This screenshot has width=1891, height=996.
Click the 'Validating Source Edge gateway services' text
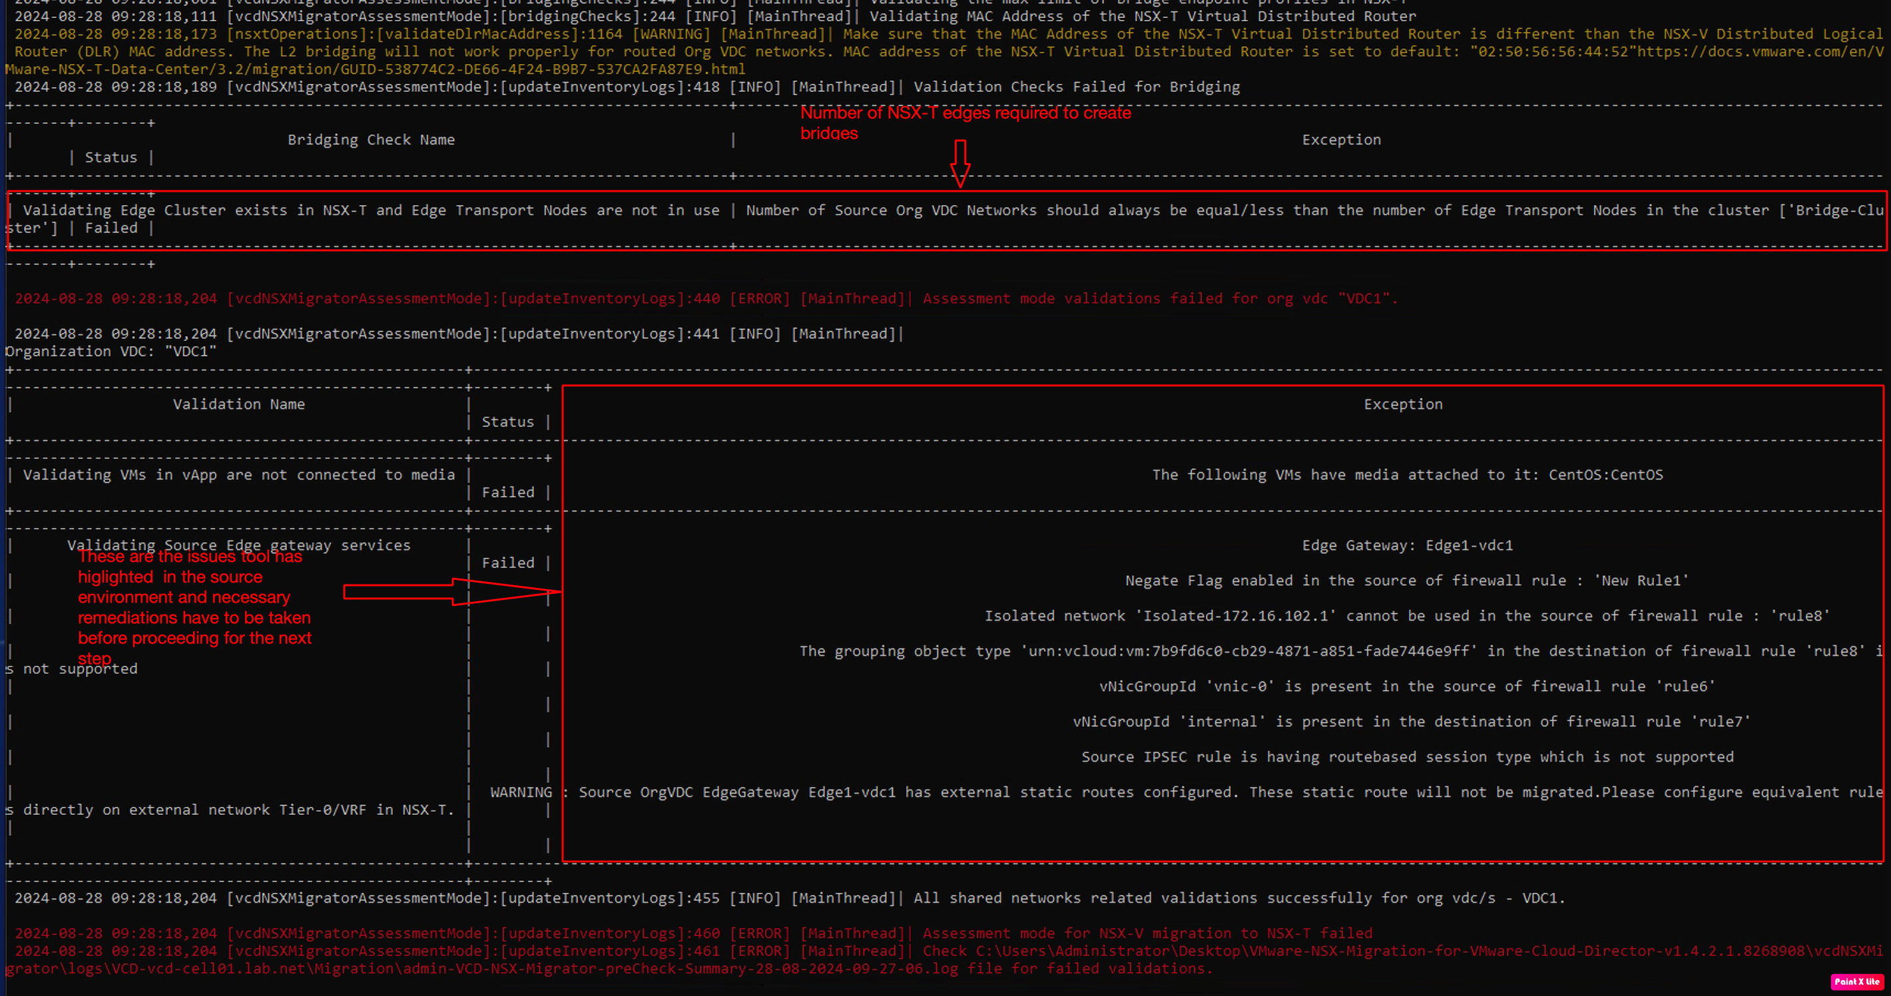pos(238,545)
